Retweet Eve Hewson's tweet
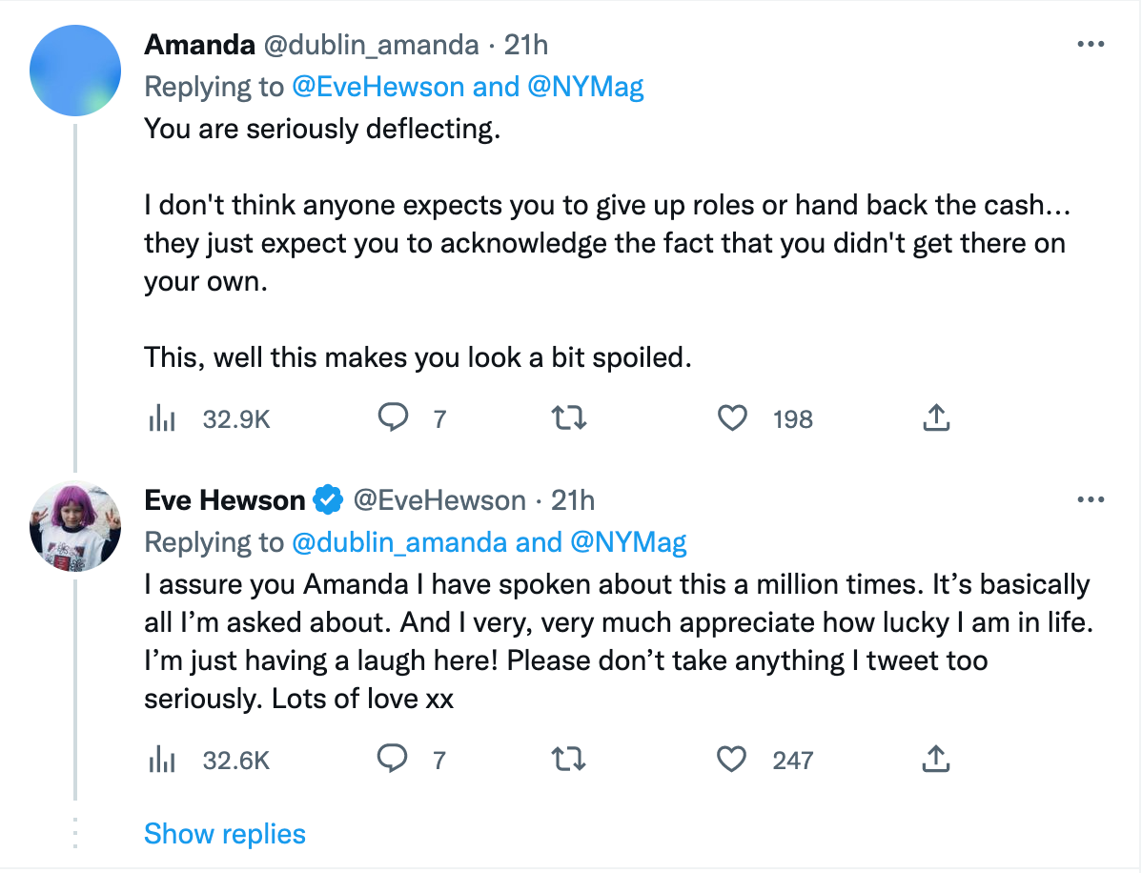Screen dimensions: 1142x873 [x=569, y=759]
